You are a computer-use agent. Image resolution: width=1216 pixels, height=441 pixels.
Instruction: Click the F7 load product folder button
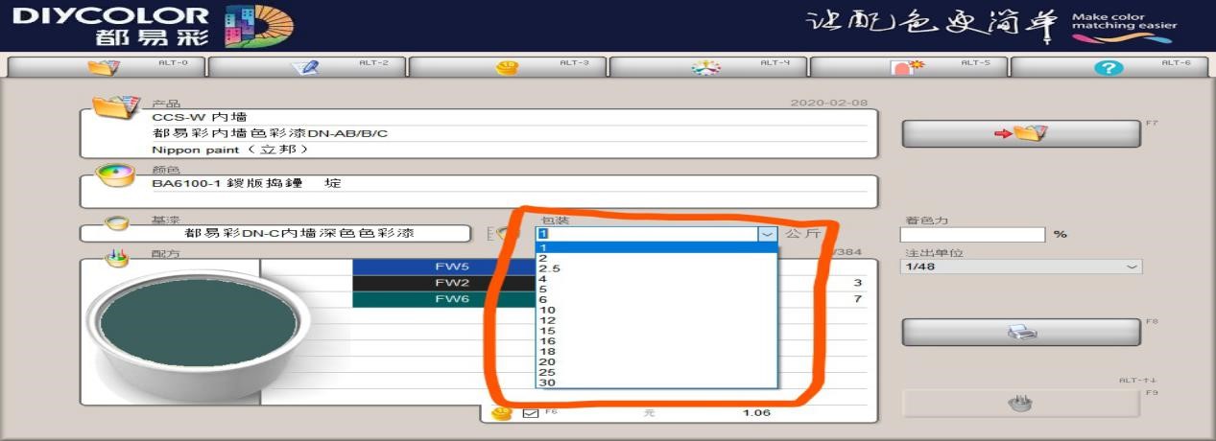point(1020,133)
